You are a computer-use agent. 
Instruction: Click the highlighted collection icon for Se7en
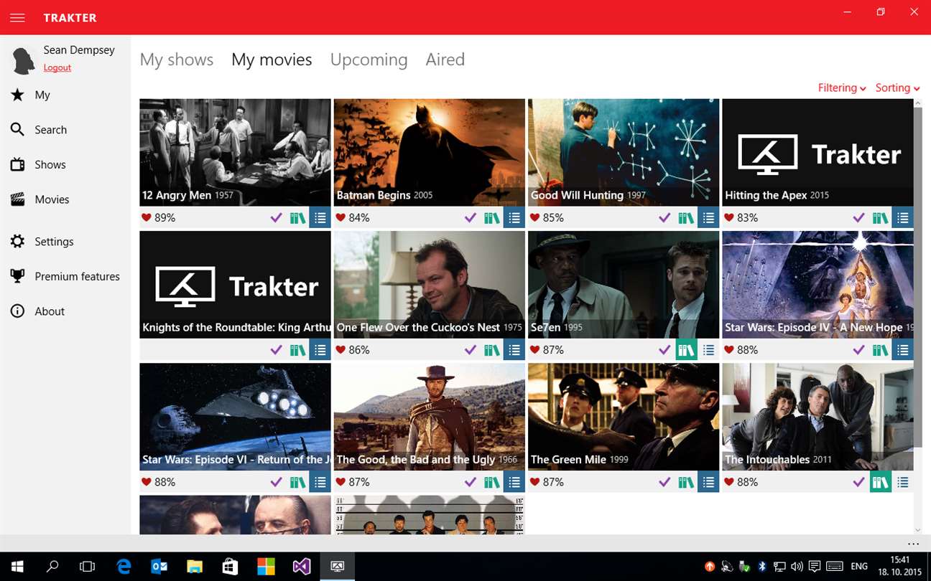pyautogui.click(x=686, y=350)
